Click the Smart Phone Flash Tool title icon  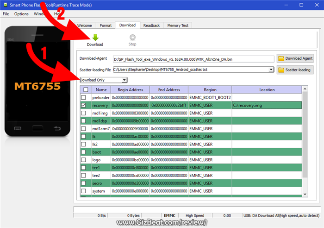pyautogui.click(x=6, y=5)
